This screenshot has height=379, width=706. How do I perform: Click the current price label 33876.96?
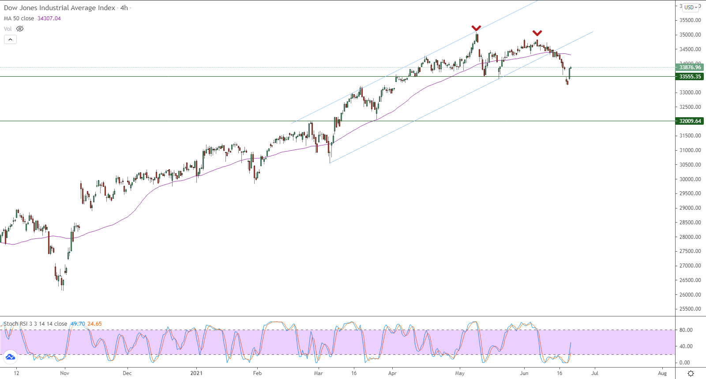click(690, 67)
